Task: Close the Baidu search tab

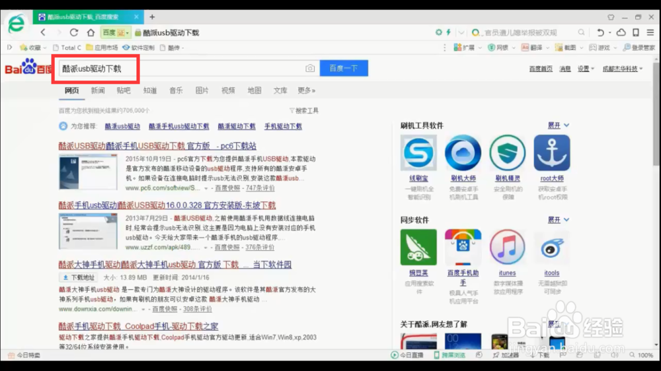Action: [x=136, y=17]
